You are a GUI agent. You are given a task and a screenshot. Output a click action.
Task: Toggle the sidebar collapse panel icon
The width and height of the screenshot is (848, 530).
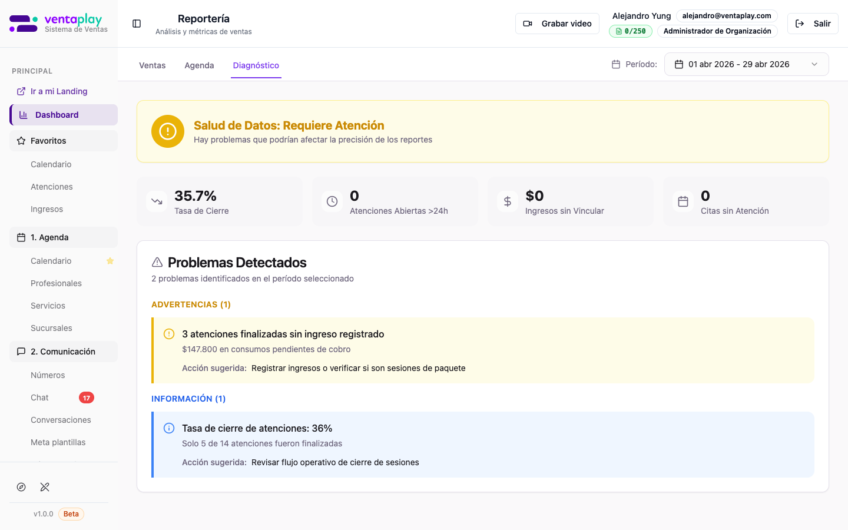tap(137, 24)
